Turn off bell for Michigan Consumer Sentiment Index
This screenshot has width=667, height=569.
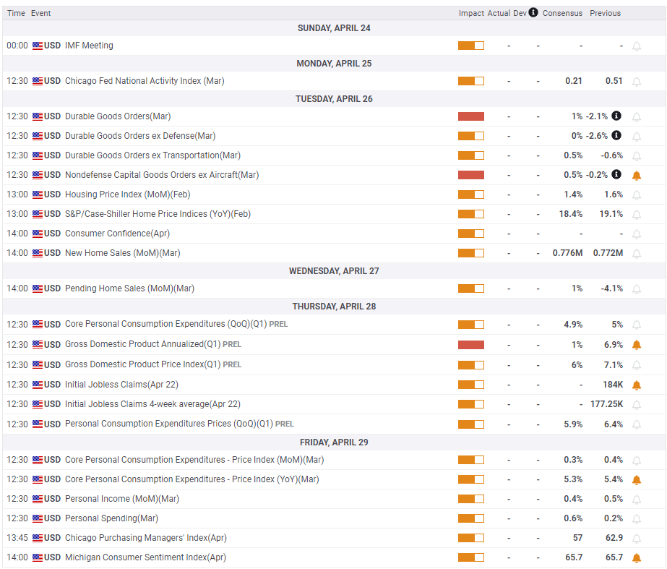coord(637,558)
